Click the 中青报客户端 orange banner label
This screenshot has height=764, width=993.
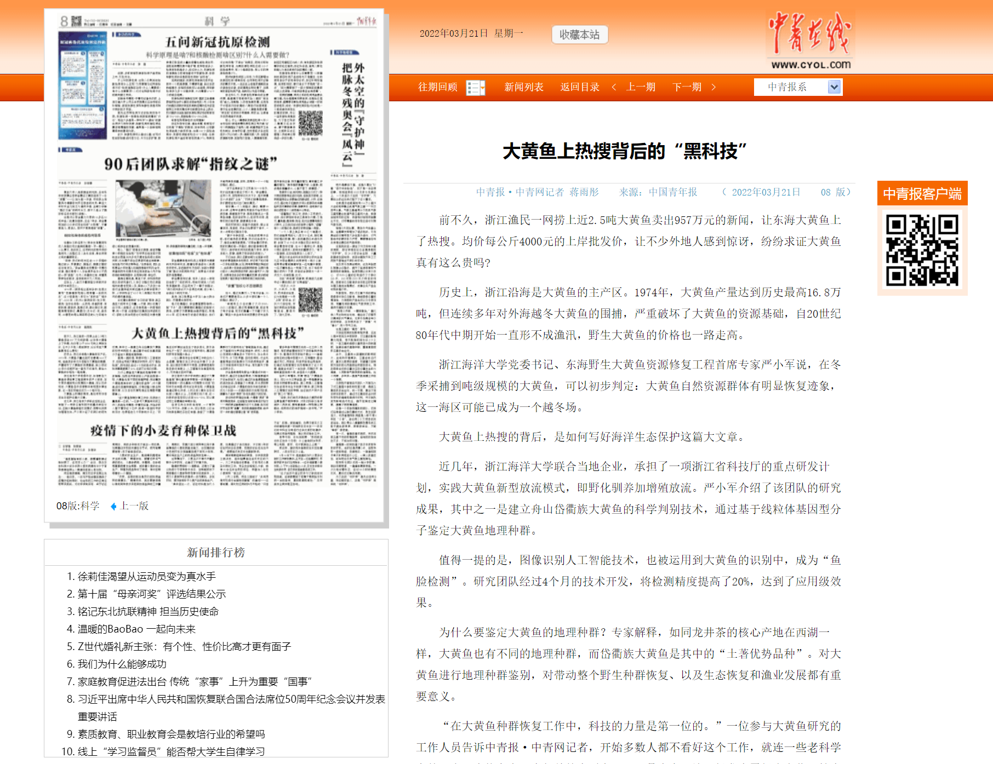coord(922,194)
